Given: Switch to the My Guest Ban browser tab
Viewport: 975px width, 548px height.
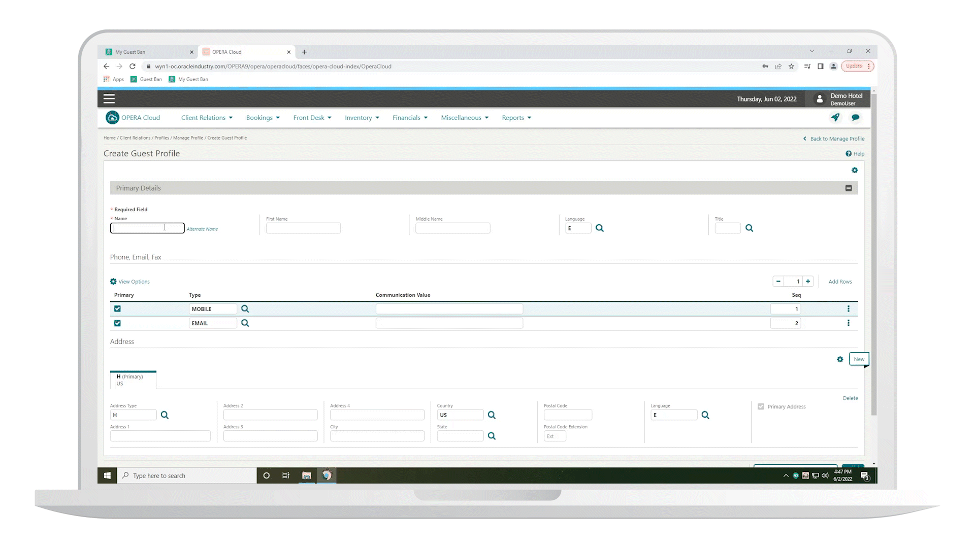Looking at the screenshot, I should [x=148, y=52].
